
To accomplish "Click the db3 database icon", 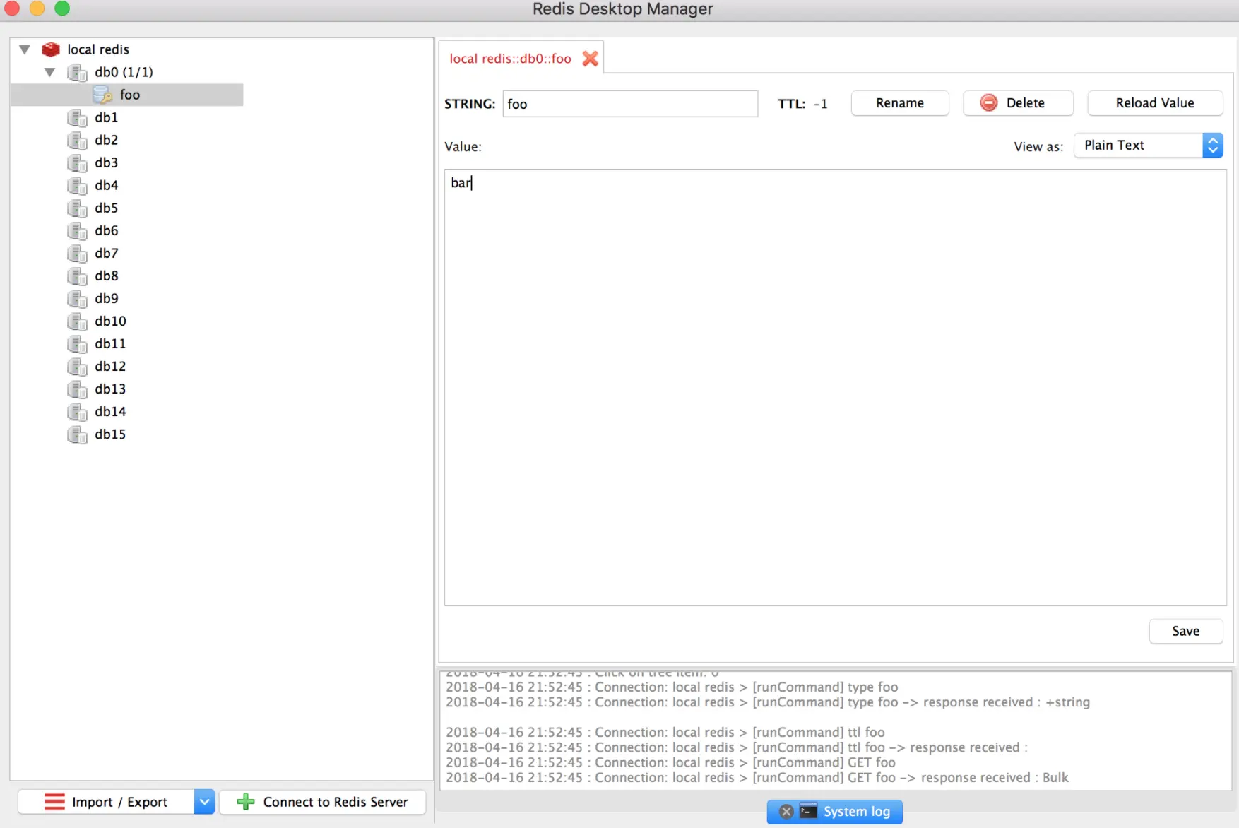I will (77, 162).
